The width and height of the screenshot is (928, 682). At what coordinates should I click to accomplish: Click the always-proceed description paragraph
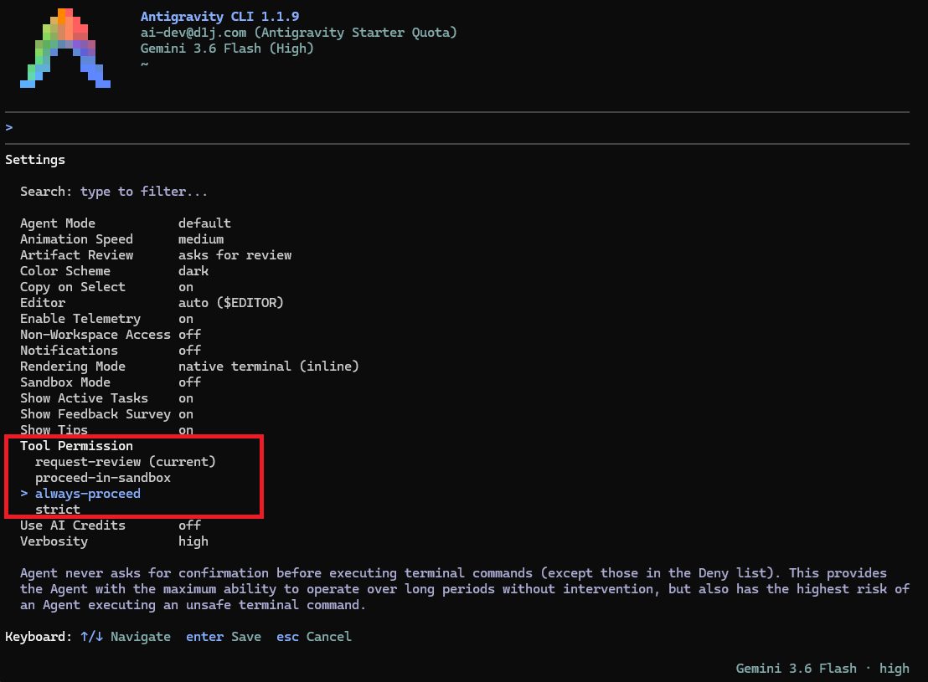465,589
